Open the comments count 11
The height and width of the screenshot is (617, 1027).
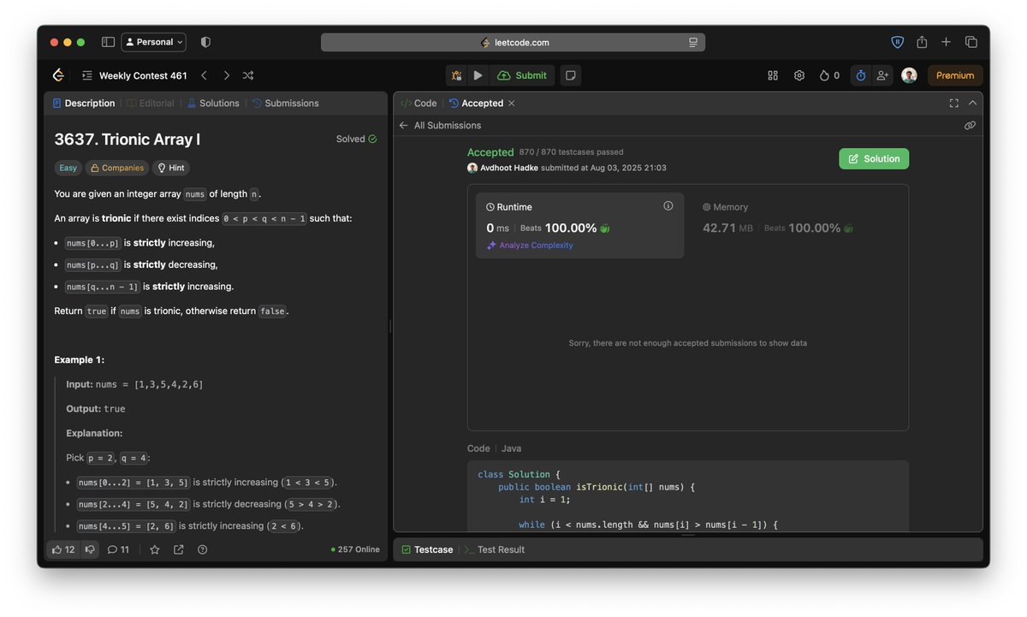pos(118,550)
